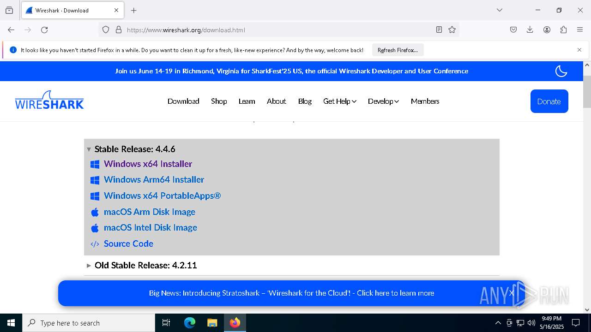Download the Windows Arm64 Installer
This screenshot has width=591, height=332.
[154, 179]
